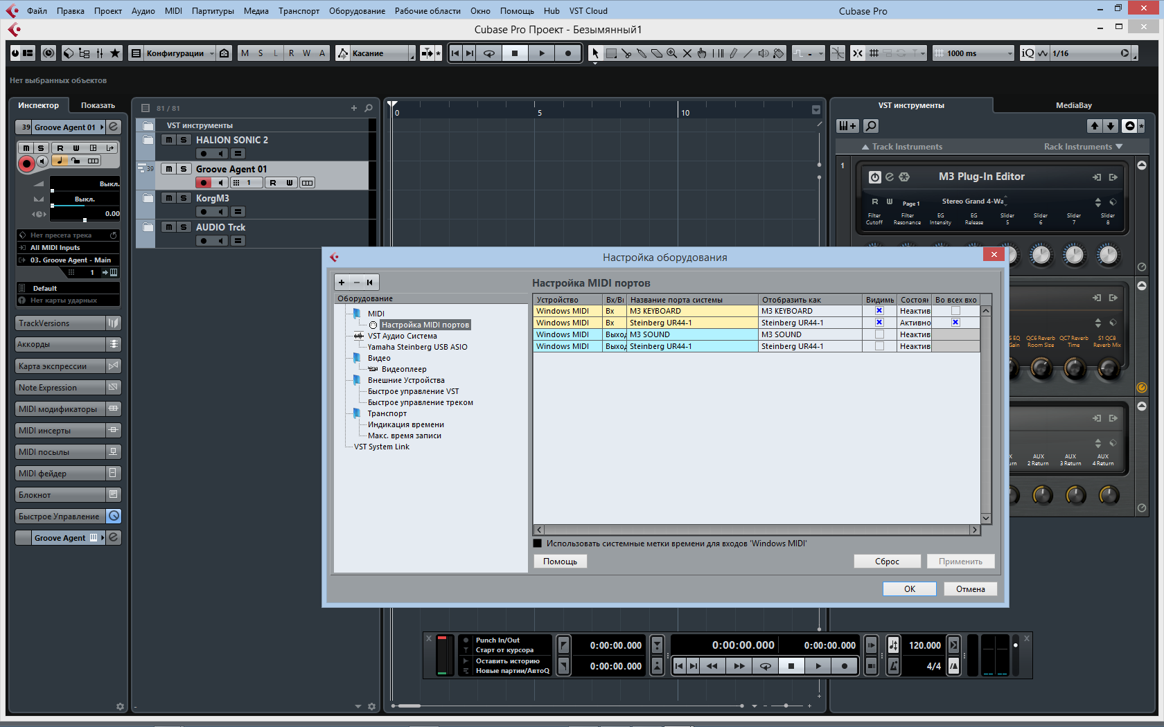This screenshot has width=1164, height=727.
Task: Pick the Range Selection tool
Action: click(x=611, y=53)
